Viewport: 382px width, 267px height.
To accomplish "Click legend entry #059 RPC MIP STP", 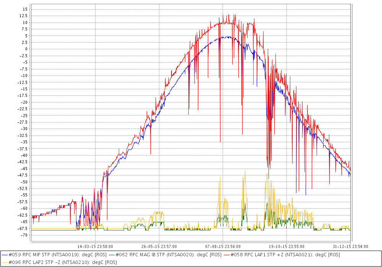I will coord(57,255).
